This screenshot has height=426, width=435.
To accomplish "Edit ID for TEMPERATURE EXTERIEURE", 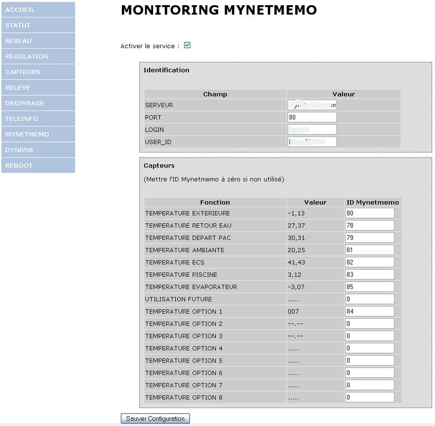I will click(x=369, y=213).
